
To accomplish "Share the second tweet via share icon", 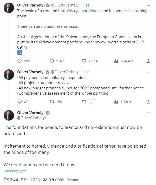I will coord(148,102).
